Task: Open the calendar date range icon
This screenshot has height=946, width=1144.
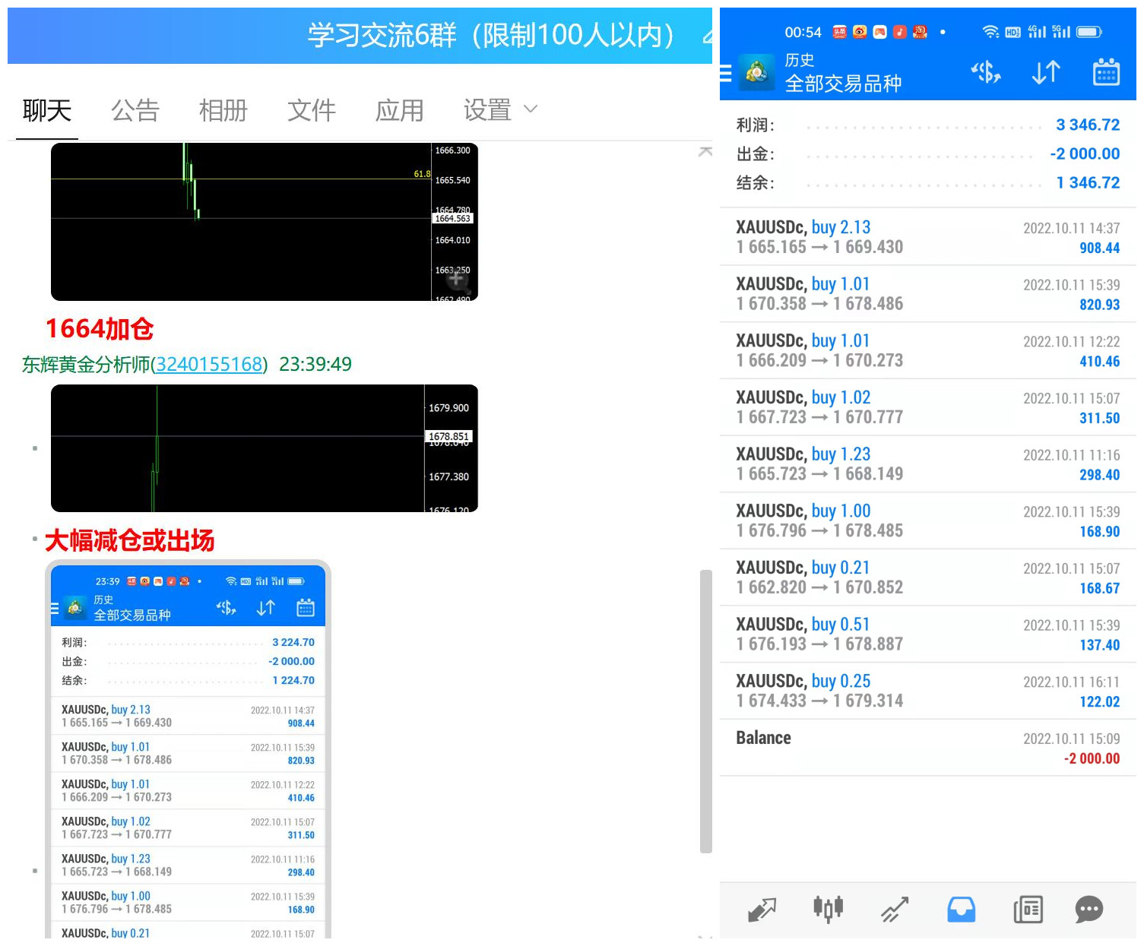Action: point(1106,73)
